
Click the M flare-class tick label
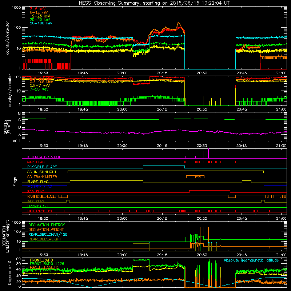(x=19, y=113)
